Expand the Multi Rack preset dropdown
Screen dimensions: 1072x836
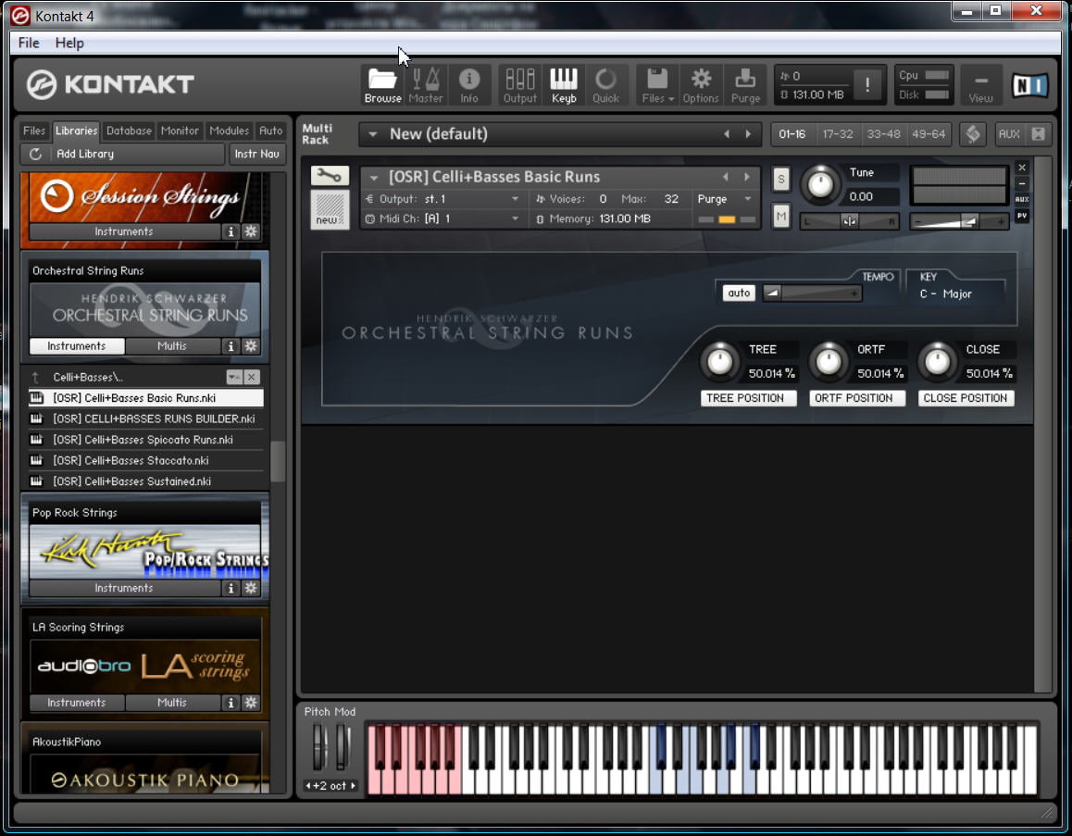[373, 134]
